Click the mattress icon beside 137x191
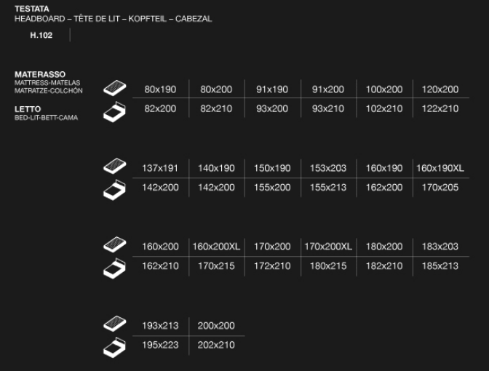Viewport: 489px width, 371px height. pos(115,166)
